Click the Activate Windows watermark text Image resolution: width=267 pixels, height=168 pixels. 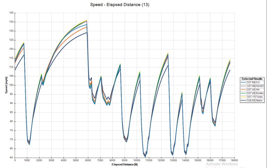click(222, 164)
